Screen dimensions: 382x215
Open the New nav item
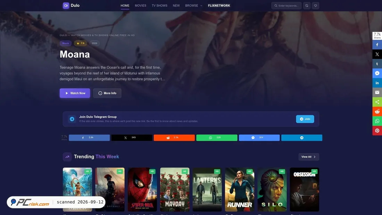[176, 6]
